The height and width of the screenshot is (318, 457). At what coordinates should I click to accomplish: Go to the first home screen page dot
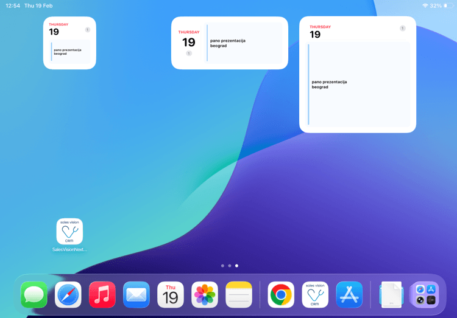tap(222, 266)
